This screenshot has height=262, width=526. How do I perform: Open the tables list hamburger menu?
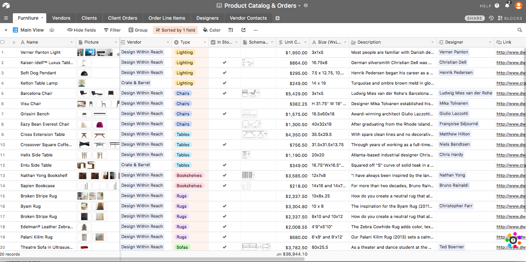[x=6, y=18]
